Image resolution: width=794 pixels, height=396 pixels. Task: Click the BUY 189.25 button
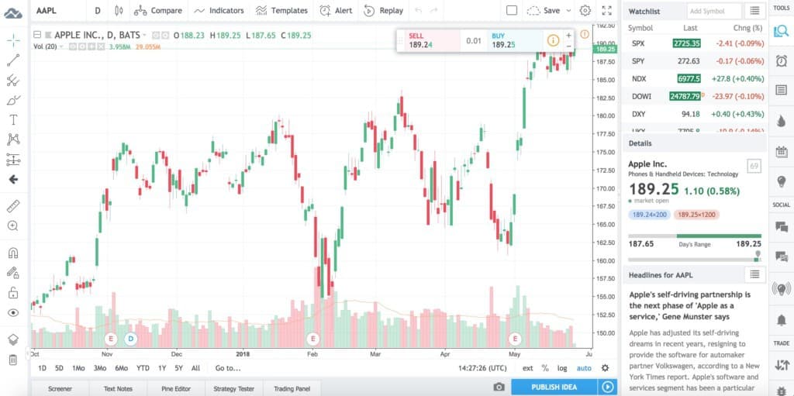point(514,40)
